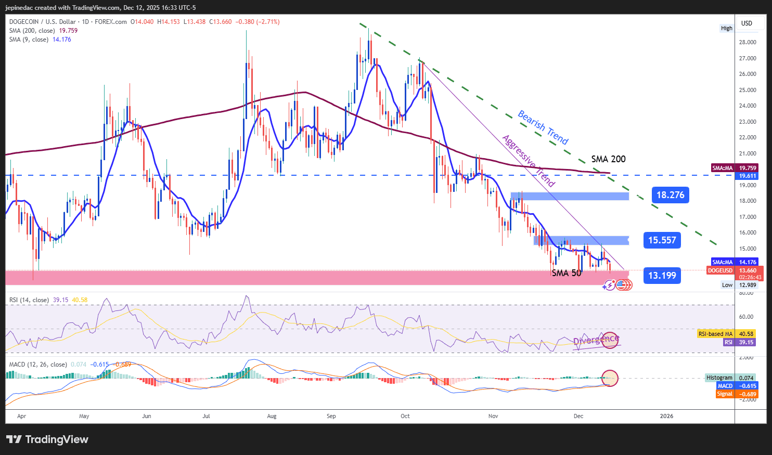Select the 15.557 resistance price label

point(662,240)
